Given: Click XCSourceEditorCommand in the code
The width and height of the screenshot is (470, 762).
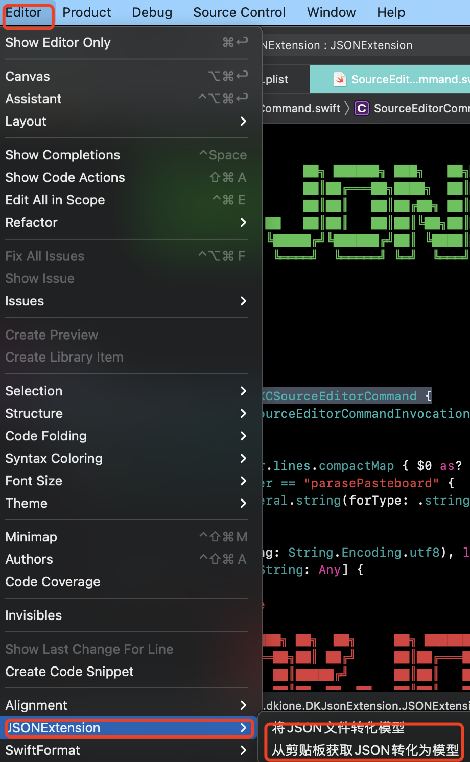Looking at the screenshot, I should [340, 396].
